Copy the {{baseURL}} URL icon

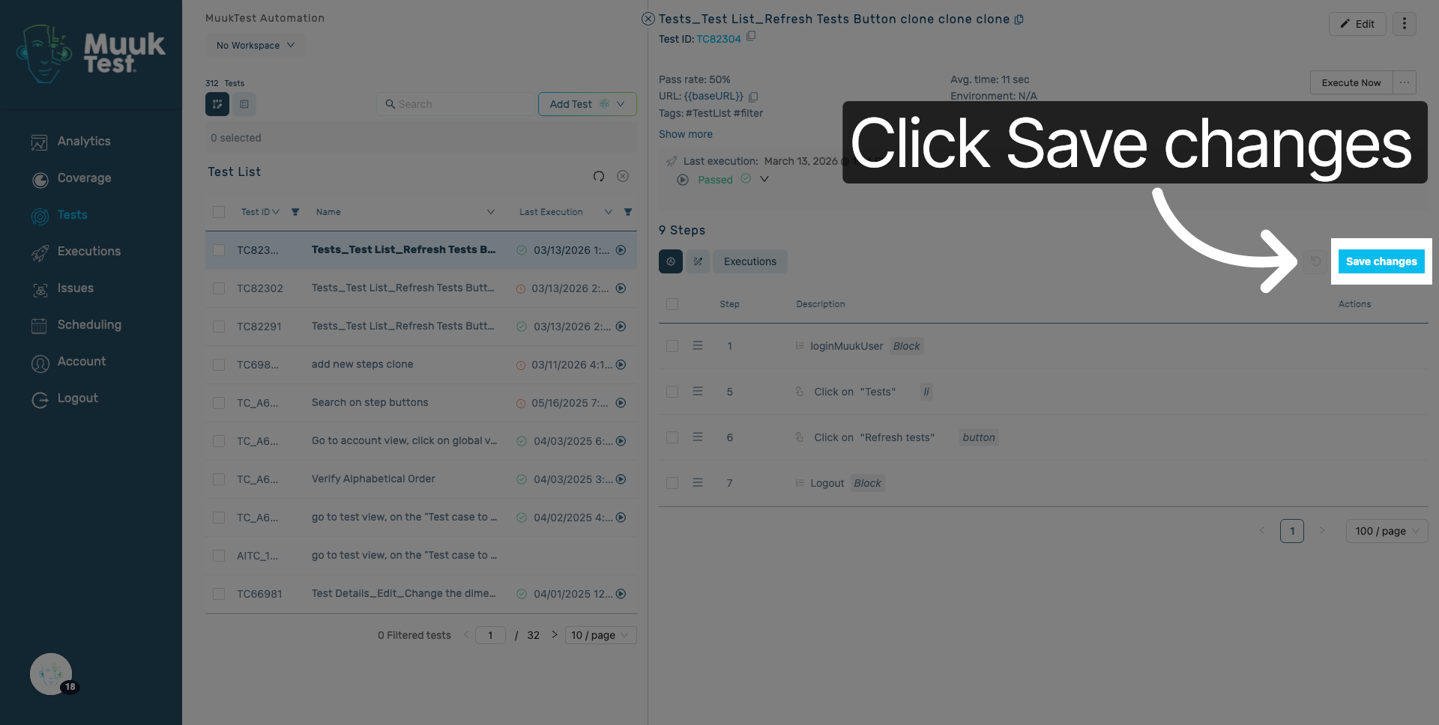(753, 97)
